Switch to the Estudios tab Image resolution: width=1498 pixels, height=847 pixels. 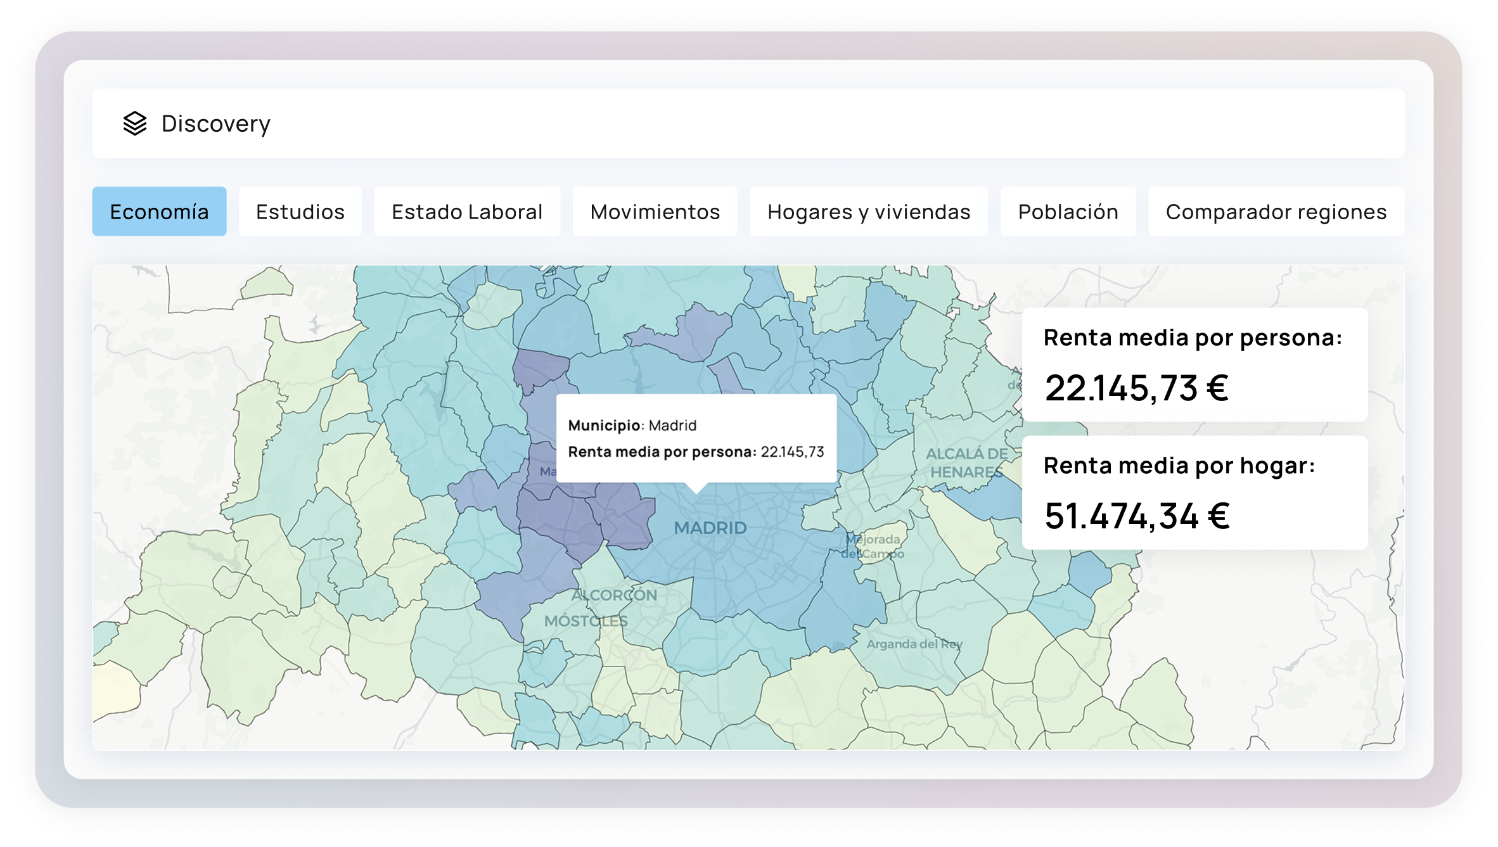click(299, 212)
